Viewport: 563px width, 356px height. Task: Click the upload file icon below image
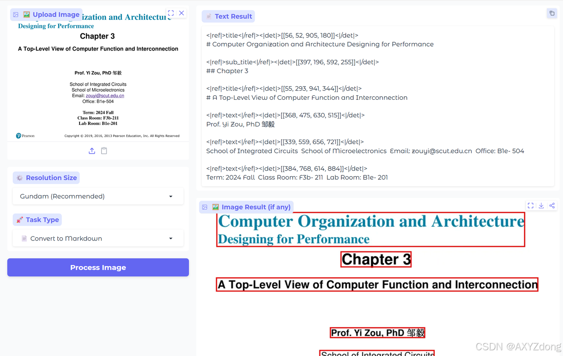[91, 151]
